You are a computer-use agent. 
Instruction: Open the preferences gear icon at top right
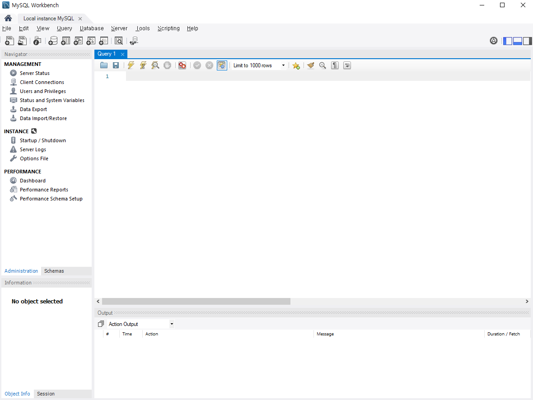(494, 41)
